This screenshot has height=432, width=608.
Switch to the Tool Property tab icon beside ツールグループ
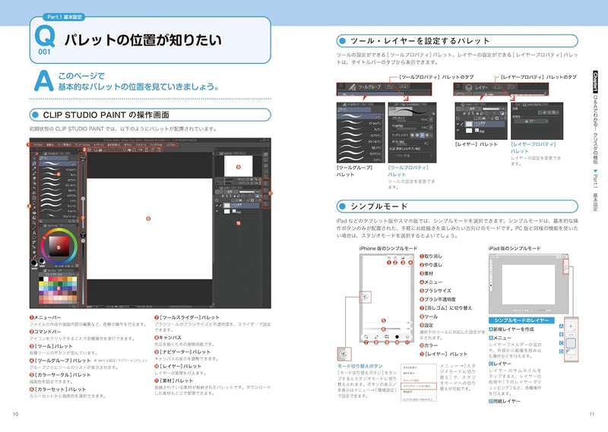pyautogui.click(x=390, y=87)
